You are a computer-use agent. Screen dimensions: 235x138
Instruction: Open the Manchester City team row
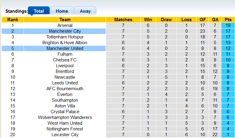(65, 31)
